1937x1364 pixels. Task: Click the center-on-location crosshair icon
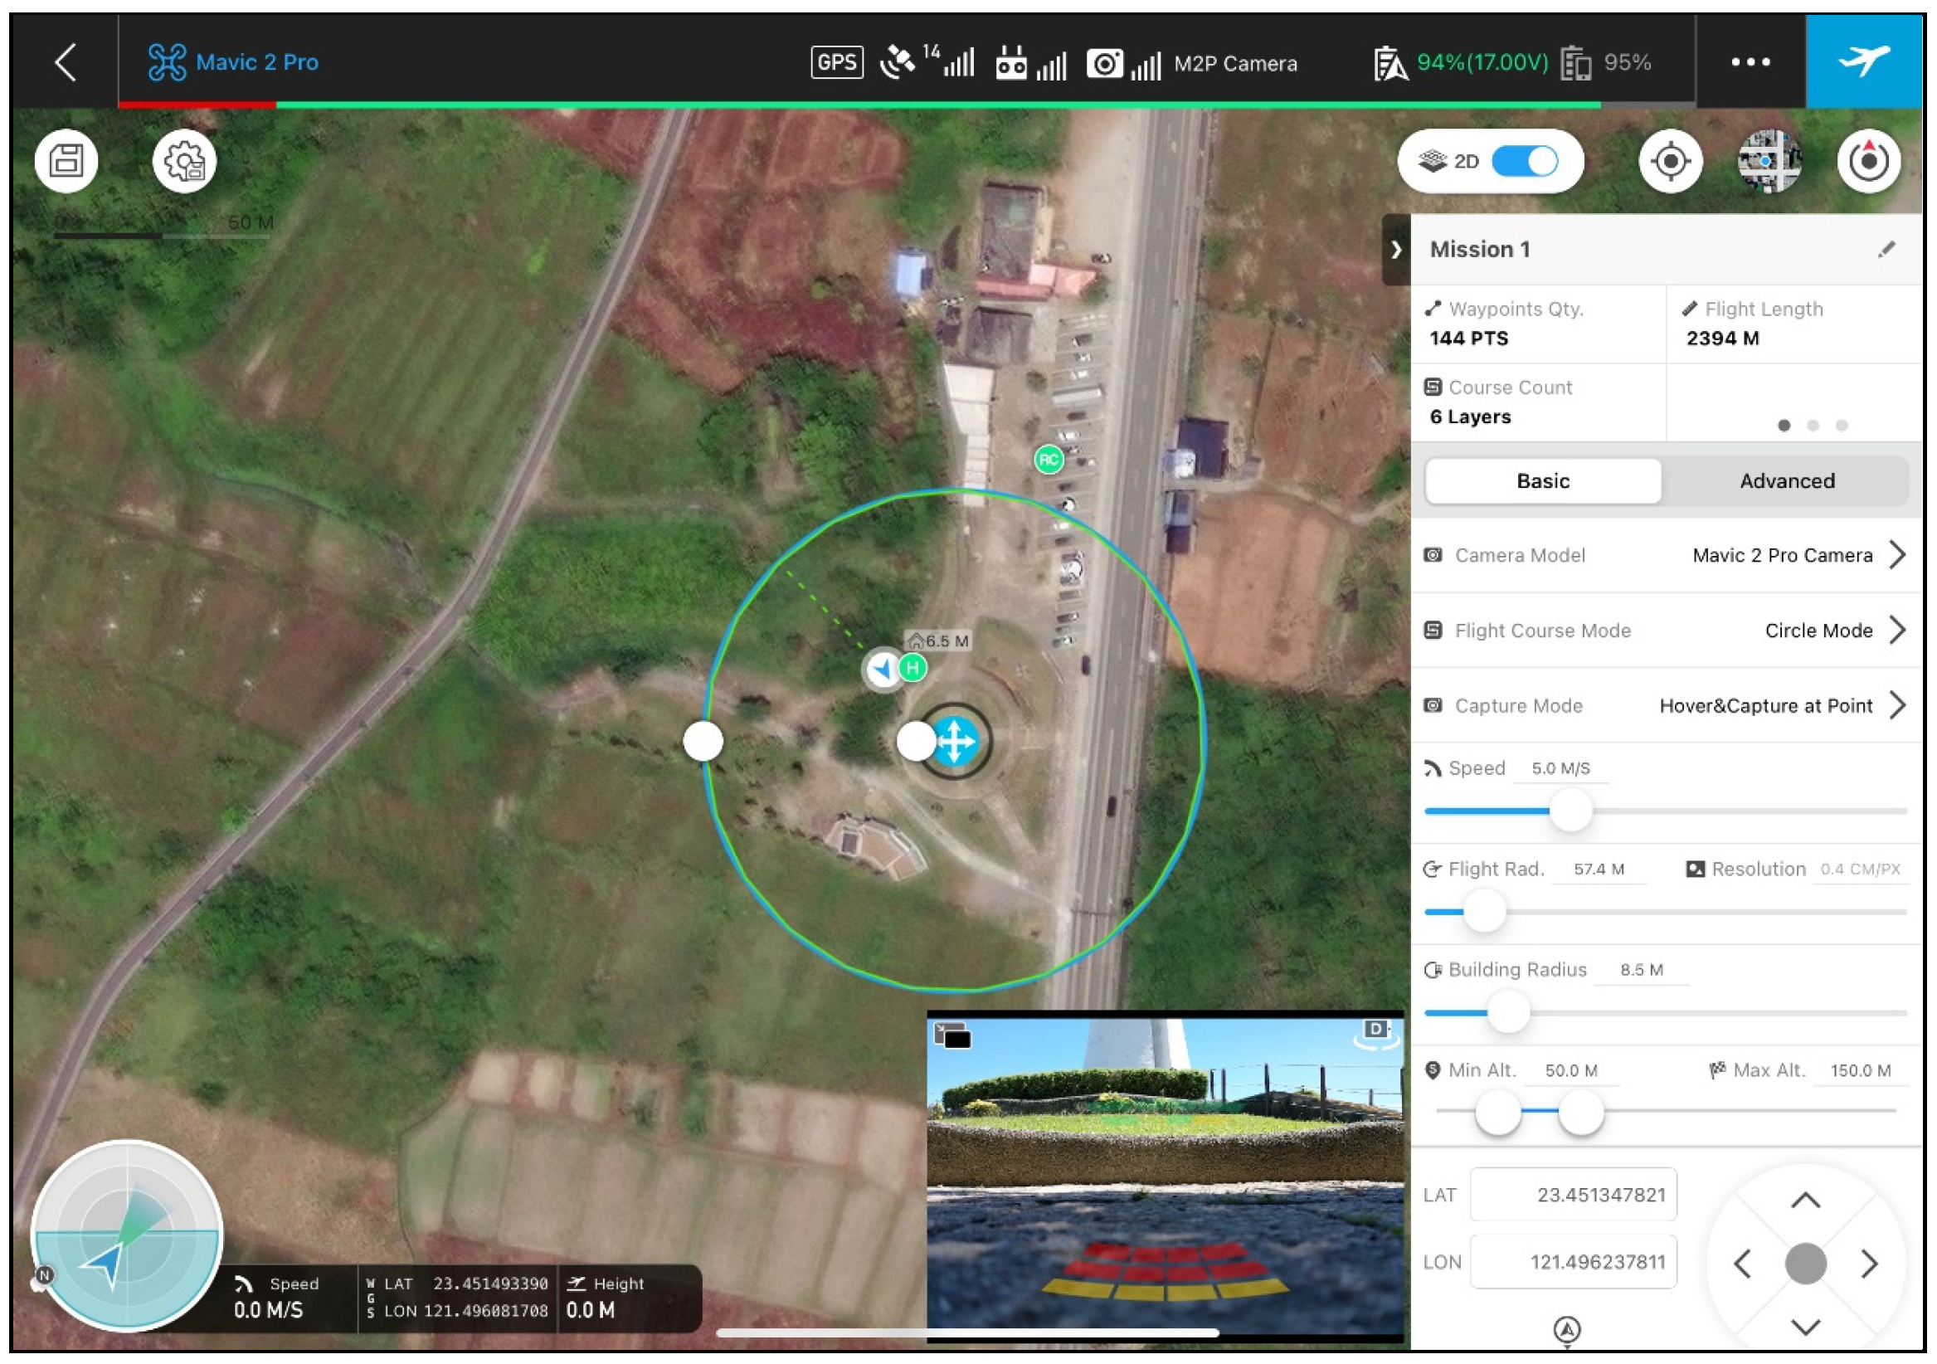click(x=1670, y=161)
